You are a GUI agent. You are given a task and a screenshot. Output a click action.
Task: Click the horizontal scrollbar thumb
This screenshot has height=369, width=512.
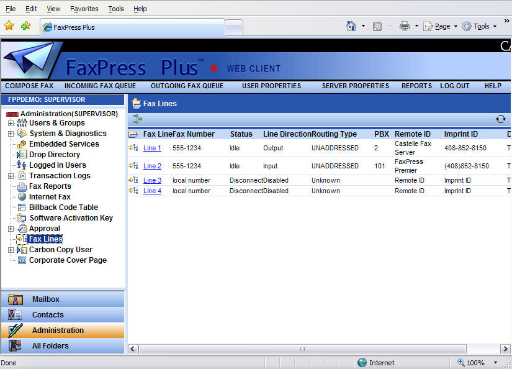[303, 349]
